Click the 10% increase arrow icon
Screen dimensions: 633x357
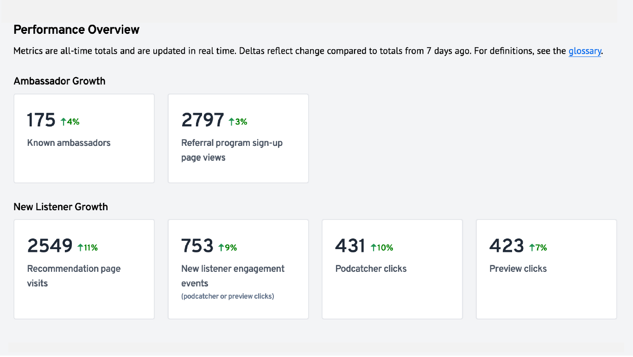(373, 248)
